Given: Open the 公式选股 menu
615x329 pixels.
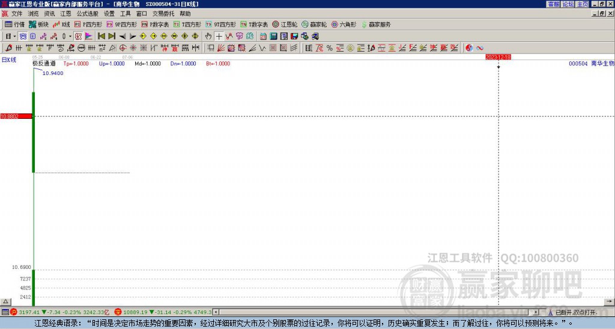Looking at the screenshot, I should [88, 14].
